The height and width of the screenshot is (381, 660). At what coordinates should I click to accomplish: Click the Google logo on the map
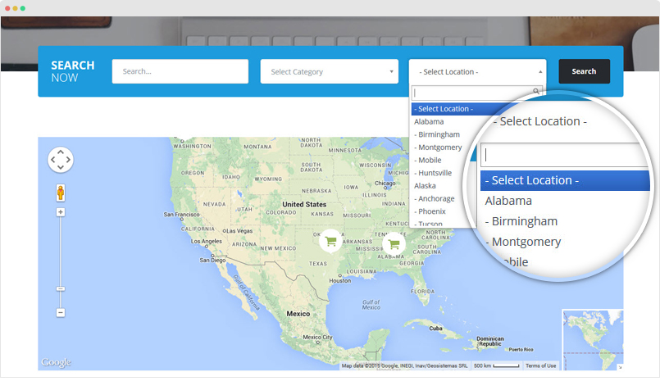pyautogui.click(x=56, y=362)
